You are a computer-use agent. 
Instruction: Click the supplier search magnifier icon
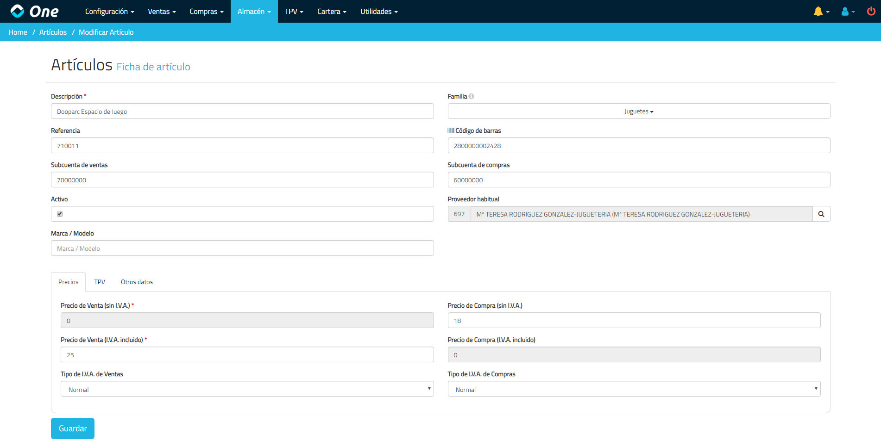(x=821, y=214)
